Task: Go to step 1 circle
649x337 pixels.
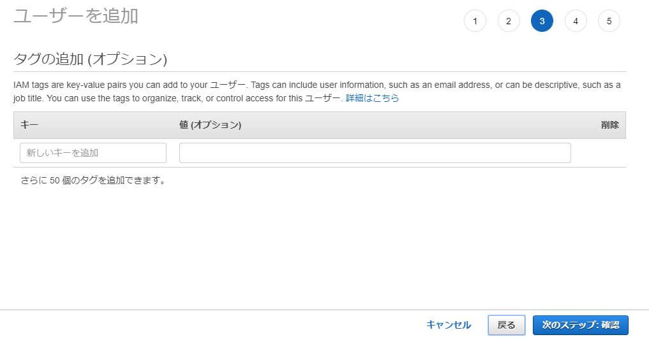Action: point(475,21)
